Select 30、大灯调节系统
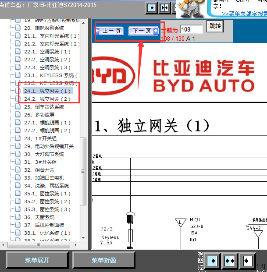 click(44, 154)
